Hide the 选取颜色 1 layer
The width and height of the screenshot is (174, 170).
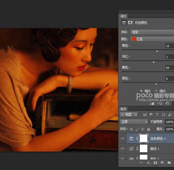tap(122, 138)
